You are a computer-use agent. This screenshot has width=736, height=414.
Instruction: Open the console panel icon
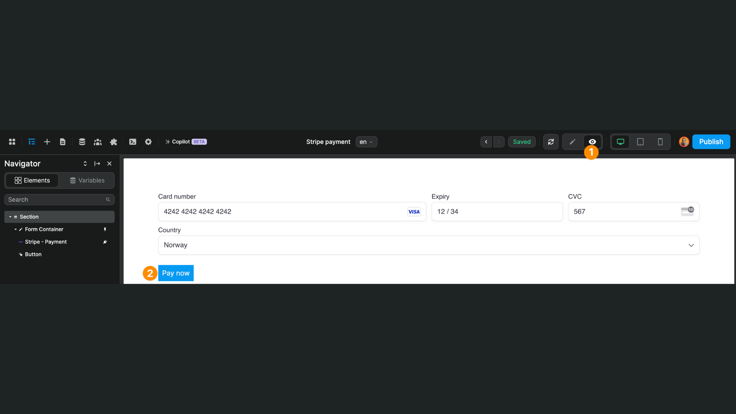point(132,141)
